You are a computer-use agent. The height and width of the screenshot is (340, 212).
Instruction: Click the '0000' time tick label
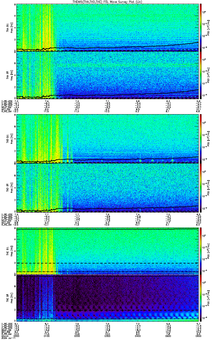coord(16,336)
